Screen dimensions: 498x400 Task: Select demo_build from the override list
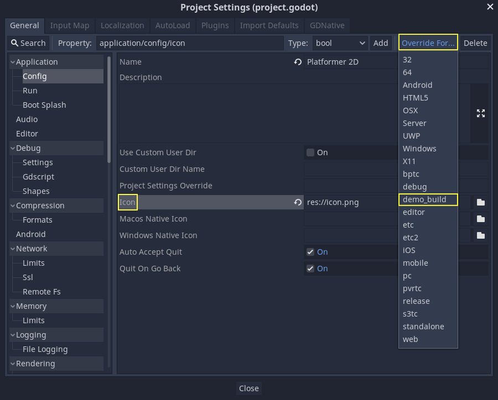424,199
